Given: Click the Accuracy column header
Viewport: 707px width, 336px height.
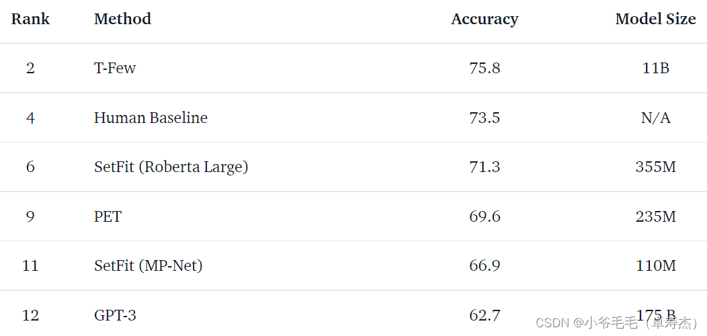Looking at the screenshot, I should [x=485, y=19].
